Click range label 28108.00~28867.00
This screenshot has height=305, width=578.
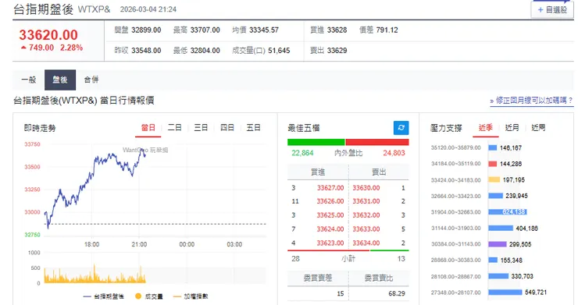pos(456,277)
